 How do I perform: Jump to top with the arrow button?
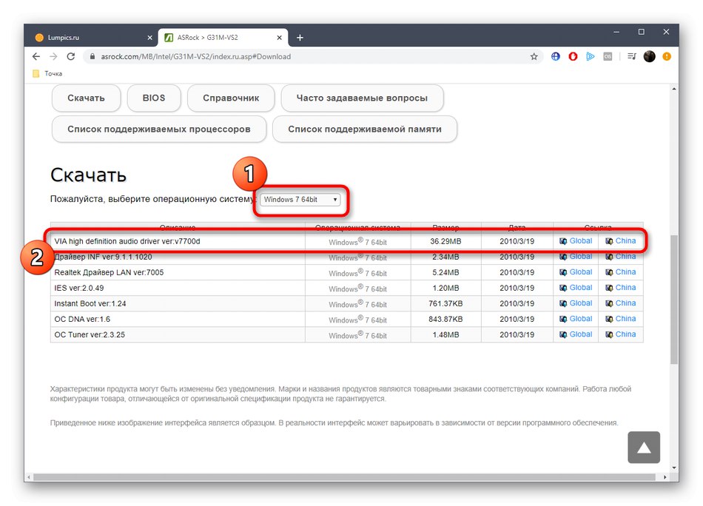coord(644,448)
